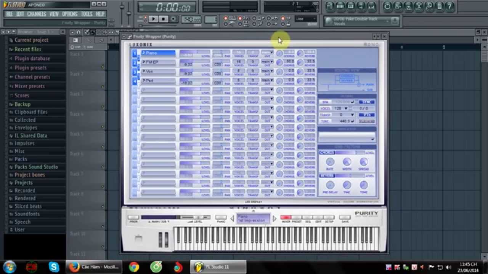Open the OUT dropdown for Vox row
The image size is (488, 274).
[x=267, y=71]
